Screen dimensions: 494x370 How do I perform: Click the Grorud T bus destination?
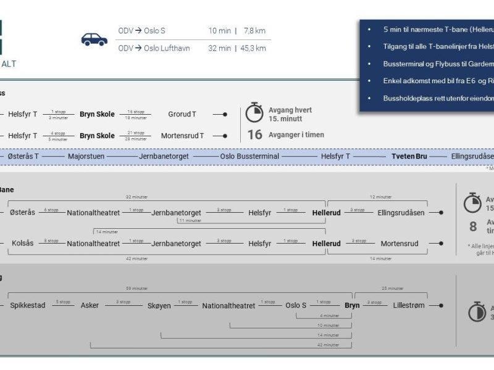(182, 114)
